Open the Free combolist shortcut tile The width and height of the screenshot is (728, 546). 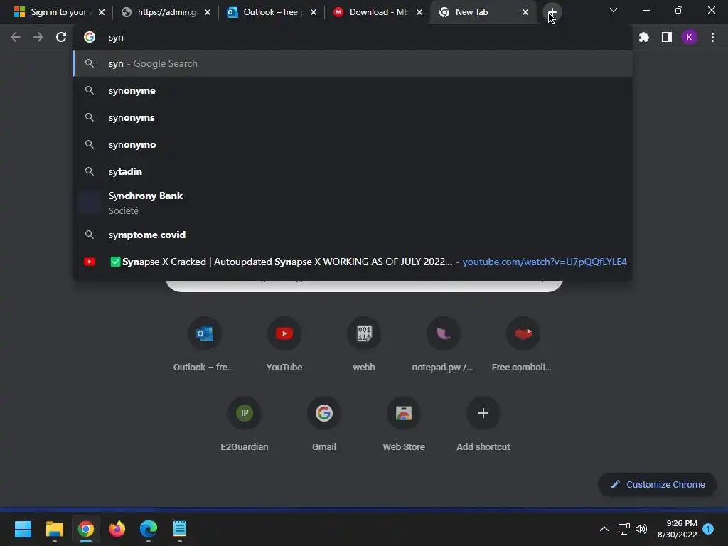(x=523, y=345)
